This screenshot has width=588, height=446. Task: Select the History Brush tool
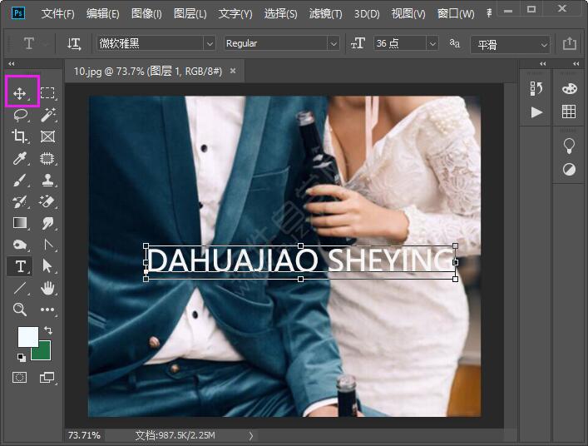[19, 201]
